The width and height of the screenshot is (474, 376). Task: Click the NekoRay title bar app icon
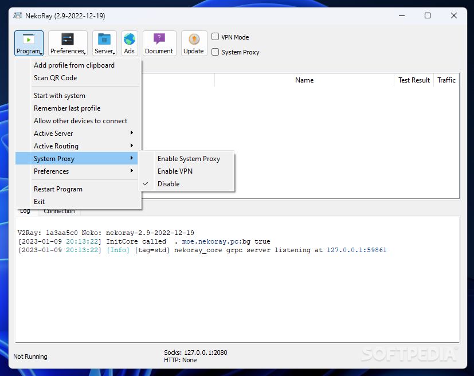[x=18, y=16]
